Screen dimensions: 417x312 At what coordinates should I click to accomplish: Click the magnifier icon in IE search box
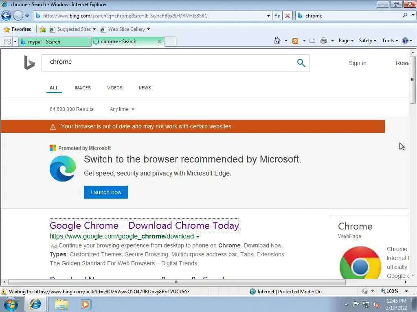pos(405,15)
